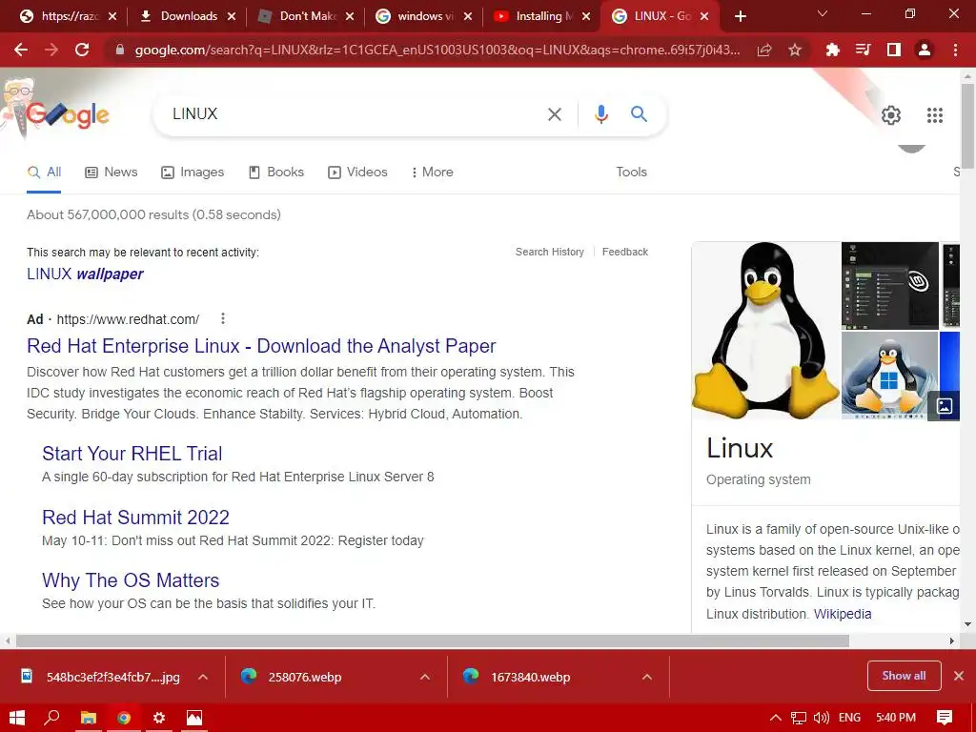This screenshot has width=976, height=732.
Task: Select the Books results tab
Action: 276,173
